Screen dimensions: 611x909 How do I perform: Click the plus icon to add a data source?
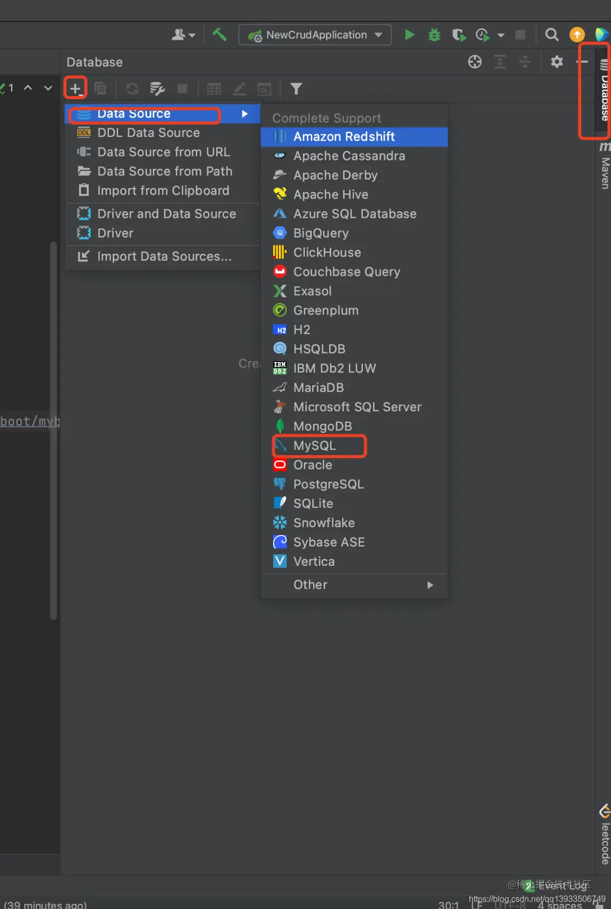(75, 88)
